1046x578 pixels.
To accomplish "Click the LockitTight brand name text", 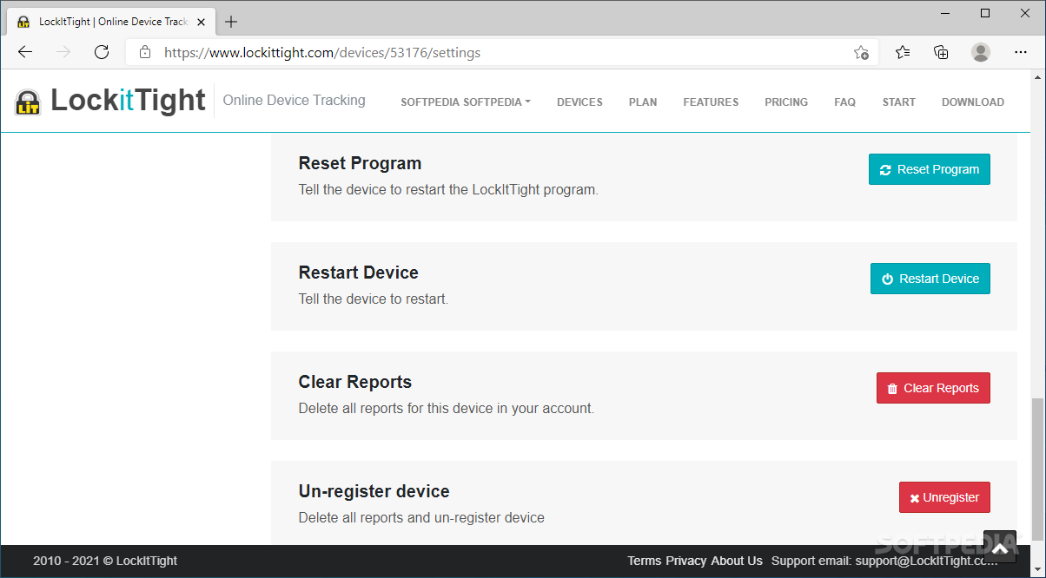I will tap(128, 101).
